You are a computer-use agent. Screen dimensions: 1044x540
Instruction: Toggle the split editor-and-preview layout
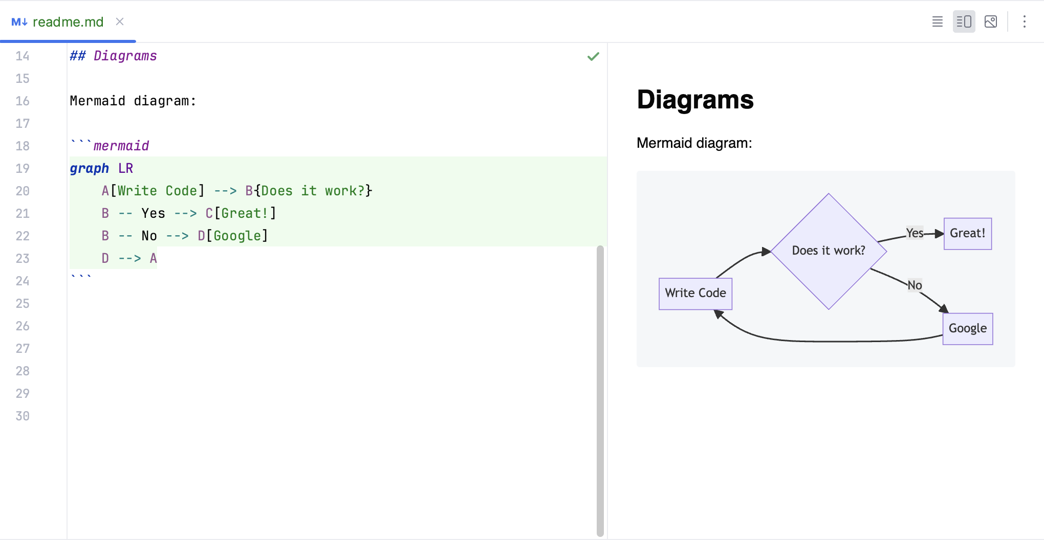click(x=964, y=21)
